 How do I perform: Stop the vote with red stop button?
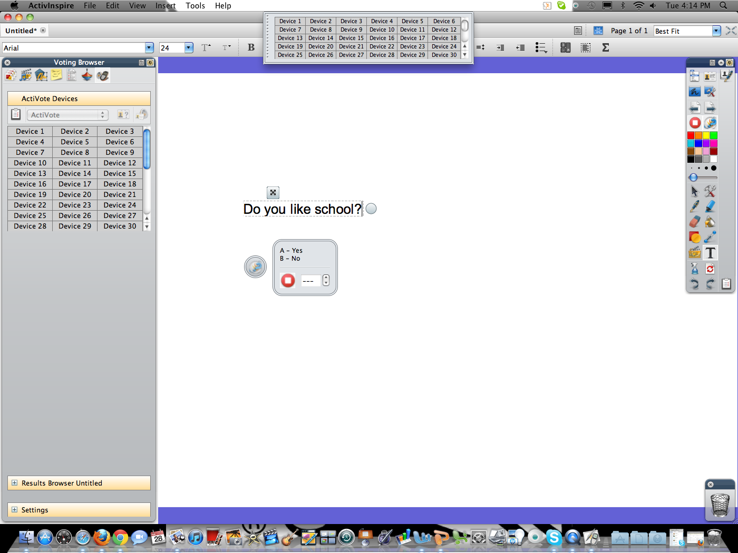click(288, 280)
